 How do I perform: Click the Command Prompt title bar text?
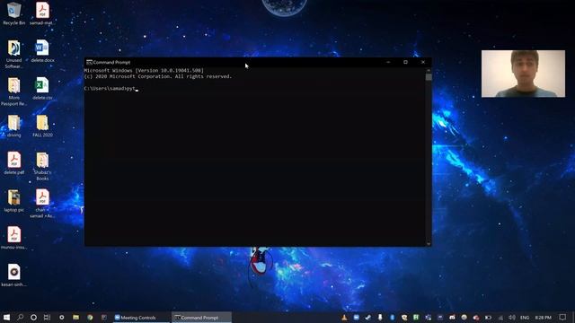111,62
